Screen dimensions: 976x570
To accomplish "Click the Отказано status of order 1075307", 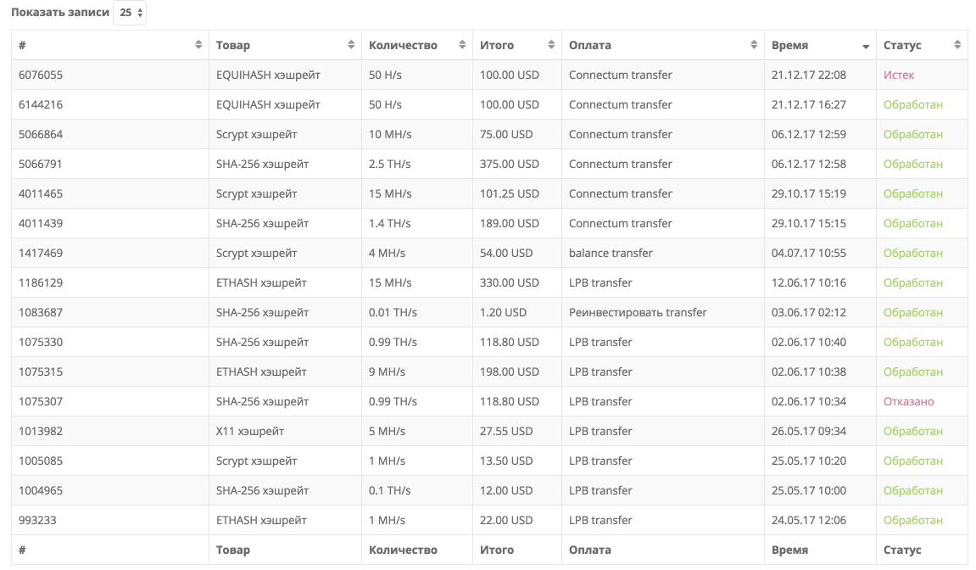I will pyautogui.click(x=908, y=401).
